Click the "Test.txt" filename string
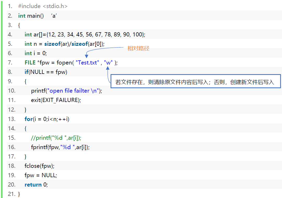Viewport: 282px width, 198px height. click(x=87, y=63)
